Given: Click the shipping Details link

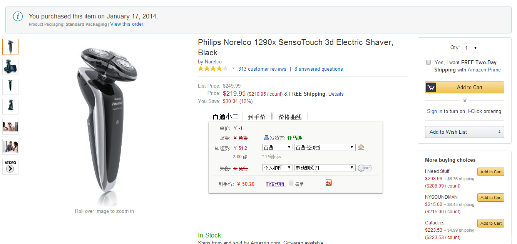Looking at the screenshot, I should pos(336,94).
